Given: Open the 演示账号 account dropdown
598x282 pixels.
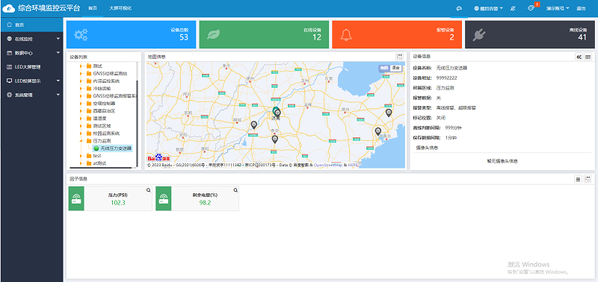Looking at the screenshot, I should (558, 8).
